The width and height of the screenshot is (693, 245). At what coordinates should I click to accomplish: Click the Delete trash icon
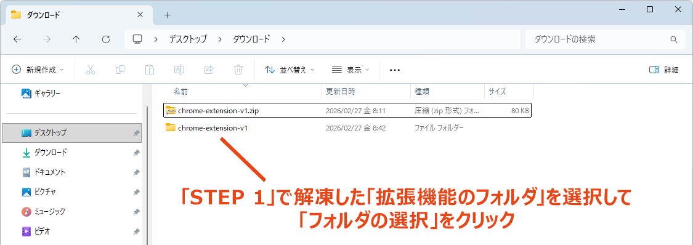click(x=238, y=70)
